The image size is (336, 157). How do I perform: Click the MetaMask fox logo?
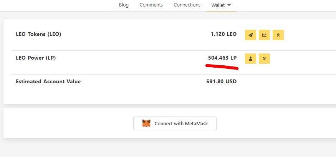[146, 123]
